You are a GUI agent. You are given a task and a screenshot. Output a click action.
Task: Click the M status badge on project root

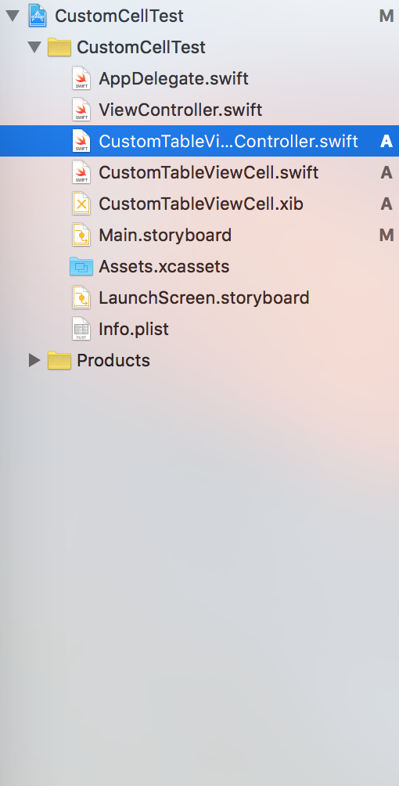386,16
